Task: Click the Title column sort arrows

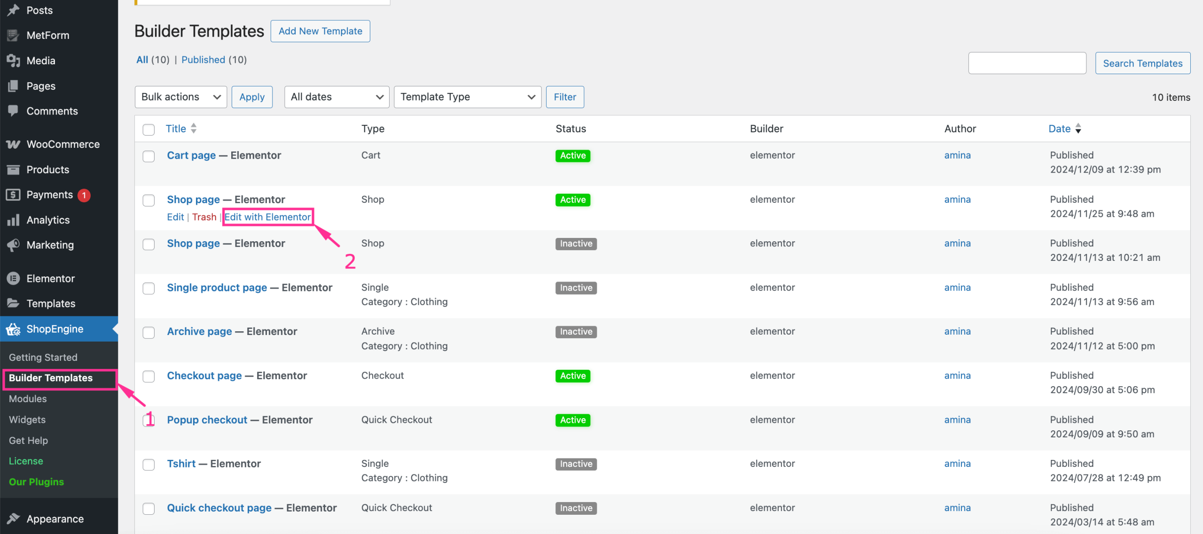Action: [194, 128]
